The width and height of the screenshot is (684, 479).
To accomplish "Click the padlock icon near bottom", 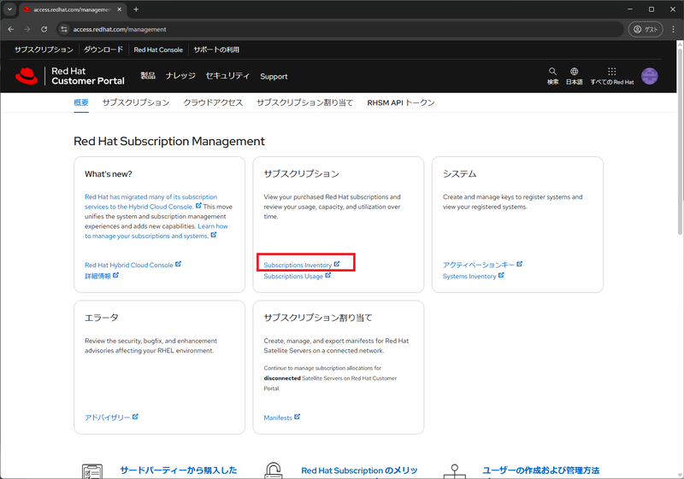I will click(274, 470).
